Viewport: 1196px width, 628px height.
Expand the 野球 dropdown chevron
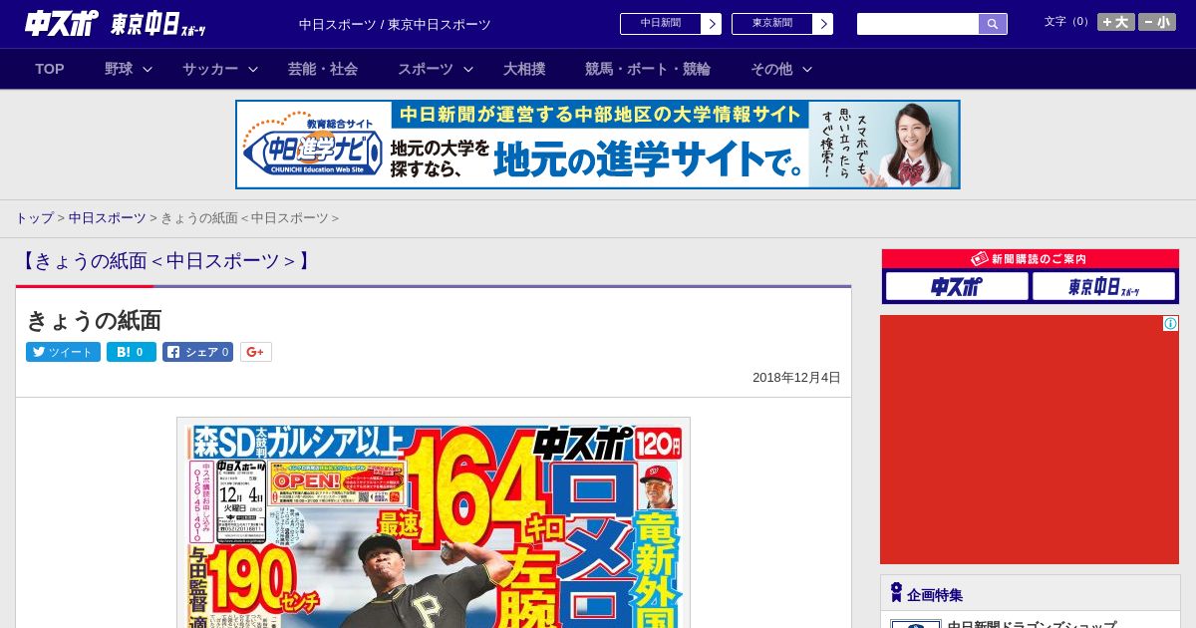tap(148, 69)
